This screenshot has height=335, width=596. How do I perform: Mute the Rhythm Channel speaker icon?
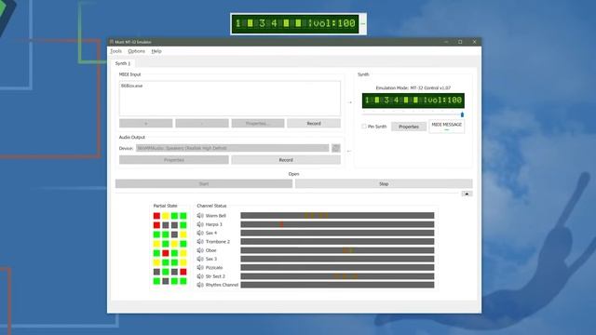coord(200,285)
